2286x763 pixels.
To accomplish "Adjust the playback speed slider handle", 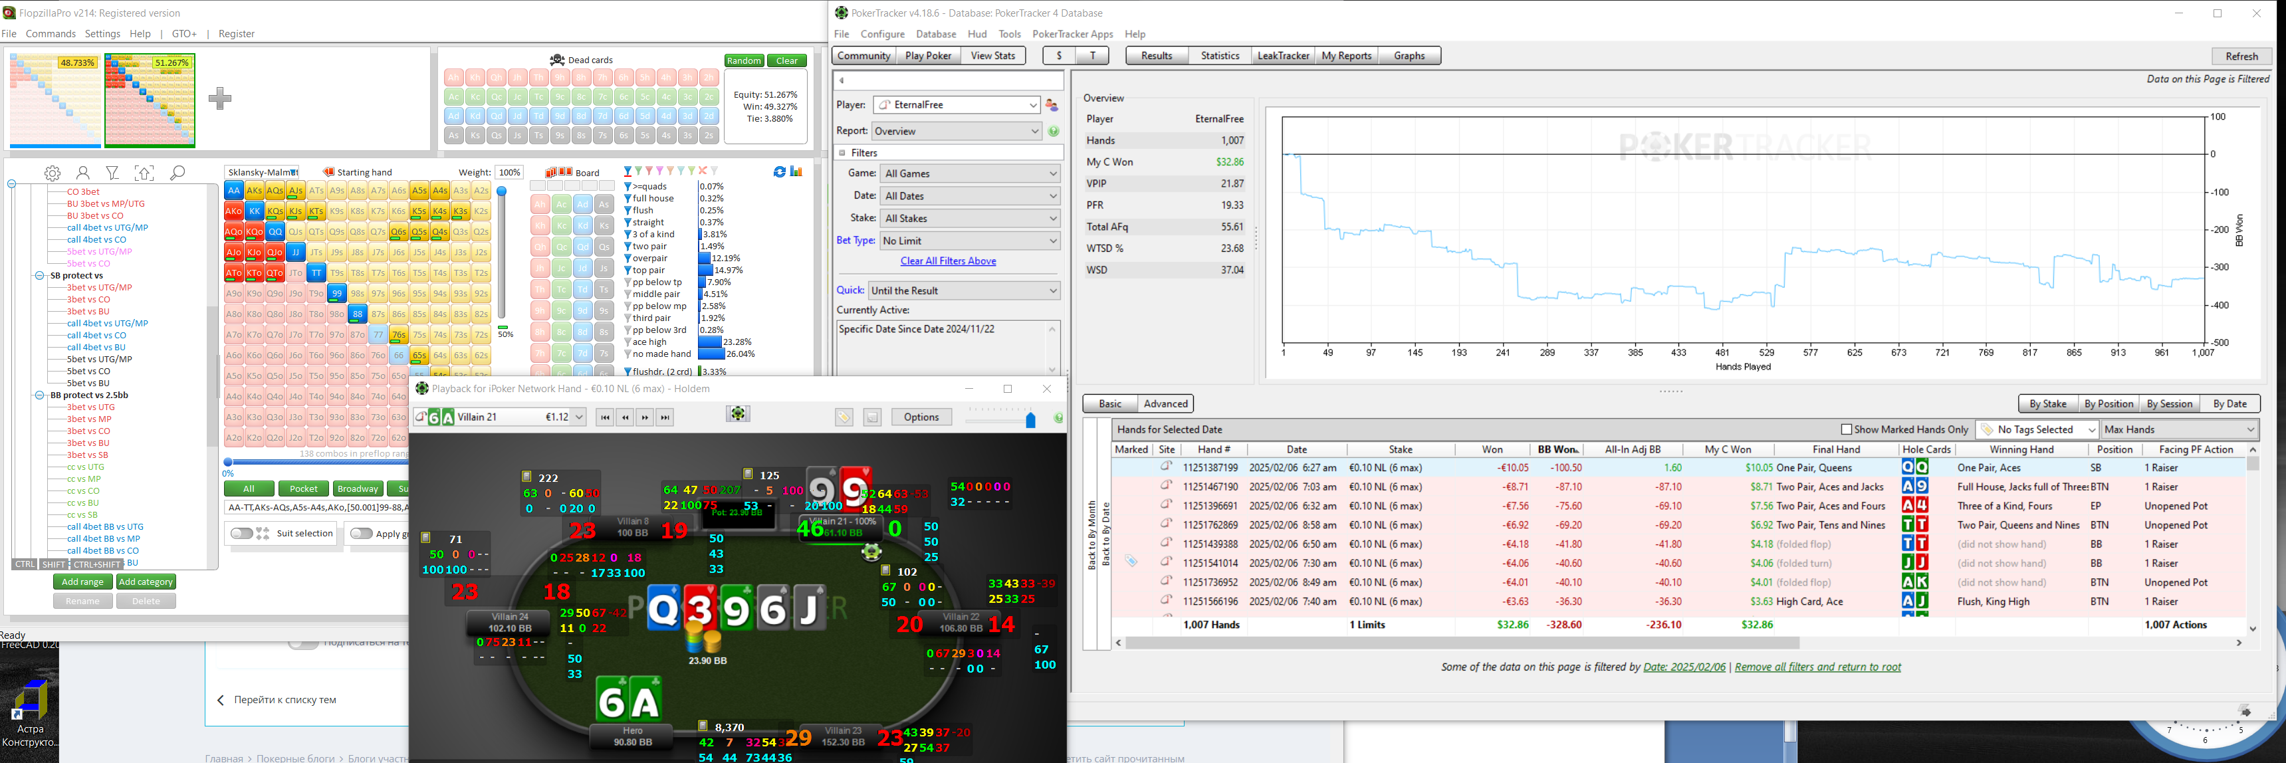I will [x=1030, y=419].
